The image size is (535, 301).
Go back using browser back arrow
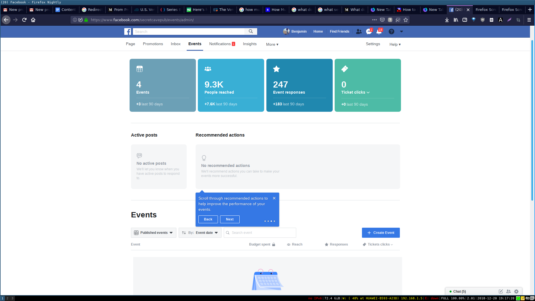click(6, 20)
